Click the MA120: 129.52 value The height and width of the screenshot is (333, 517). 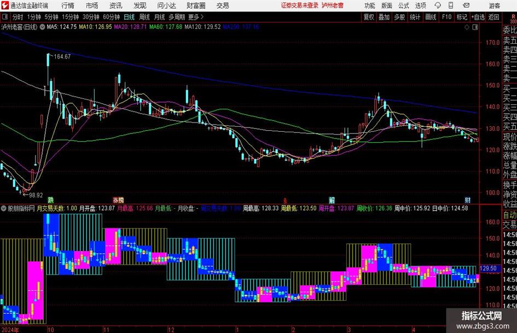click(202, 27)
